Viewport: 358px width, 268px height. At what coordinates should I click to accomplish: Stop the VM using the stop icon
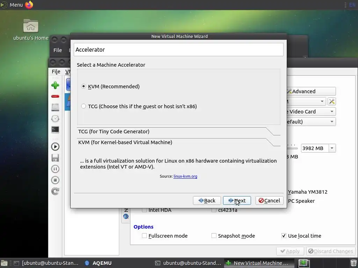click(55, 180)
